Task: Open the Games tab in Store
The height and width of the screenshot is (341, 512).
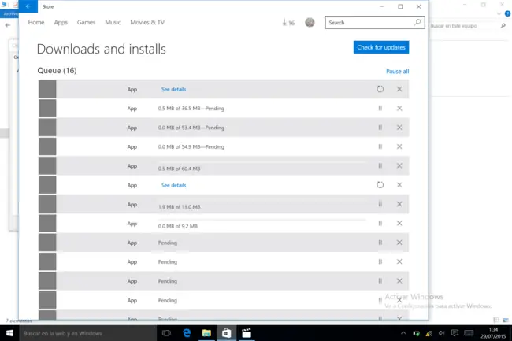Action: (86, 23)
